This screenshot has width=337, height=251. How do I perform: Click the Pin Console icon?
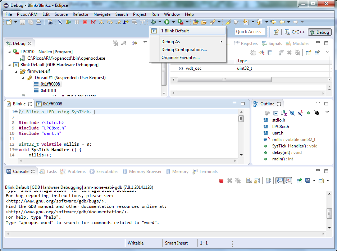(299, 181)
